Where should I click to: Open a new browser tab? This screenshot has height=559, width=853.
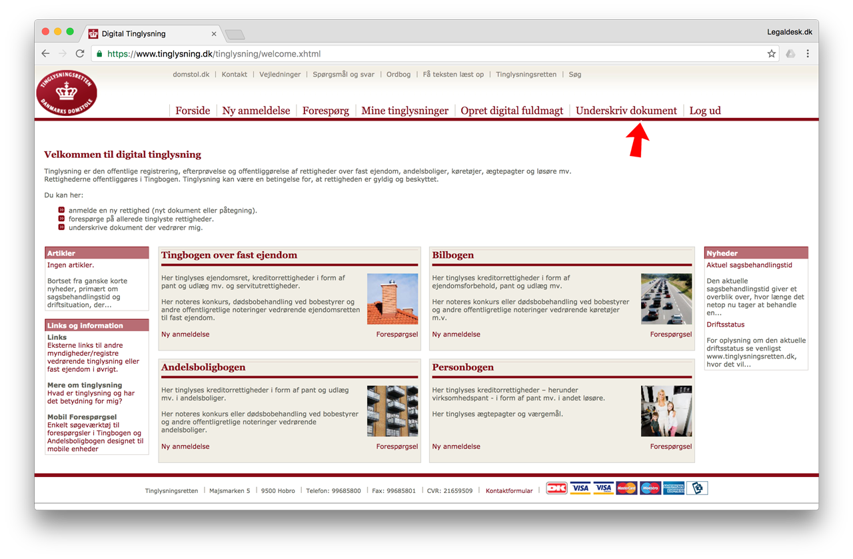235,34
